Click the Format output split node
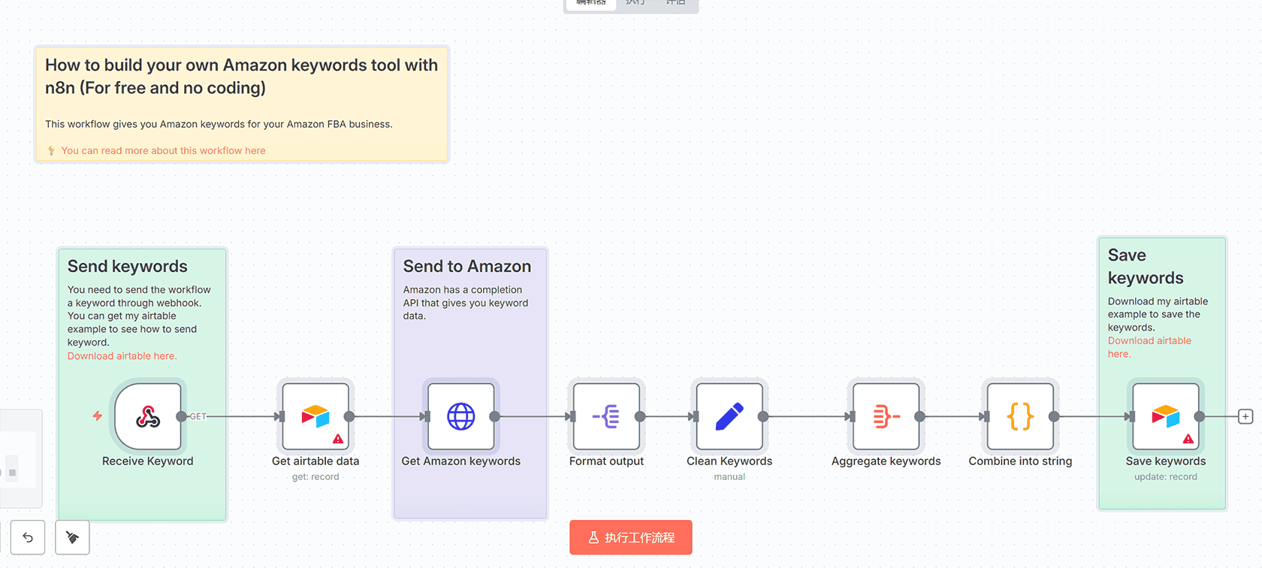1262x568 pixels. pos(606,416)
